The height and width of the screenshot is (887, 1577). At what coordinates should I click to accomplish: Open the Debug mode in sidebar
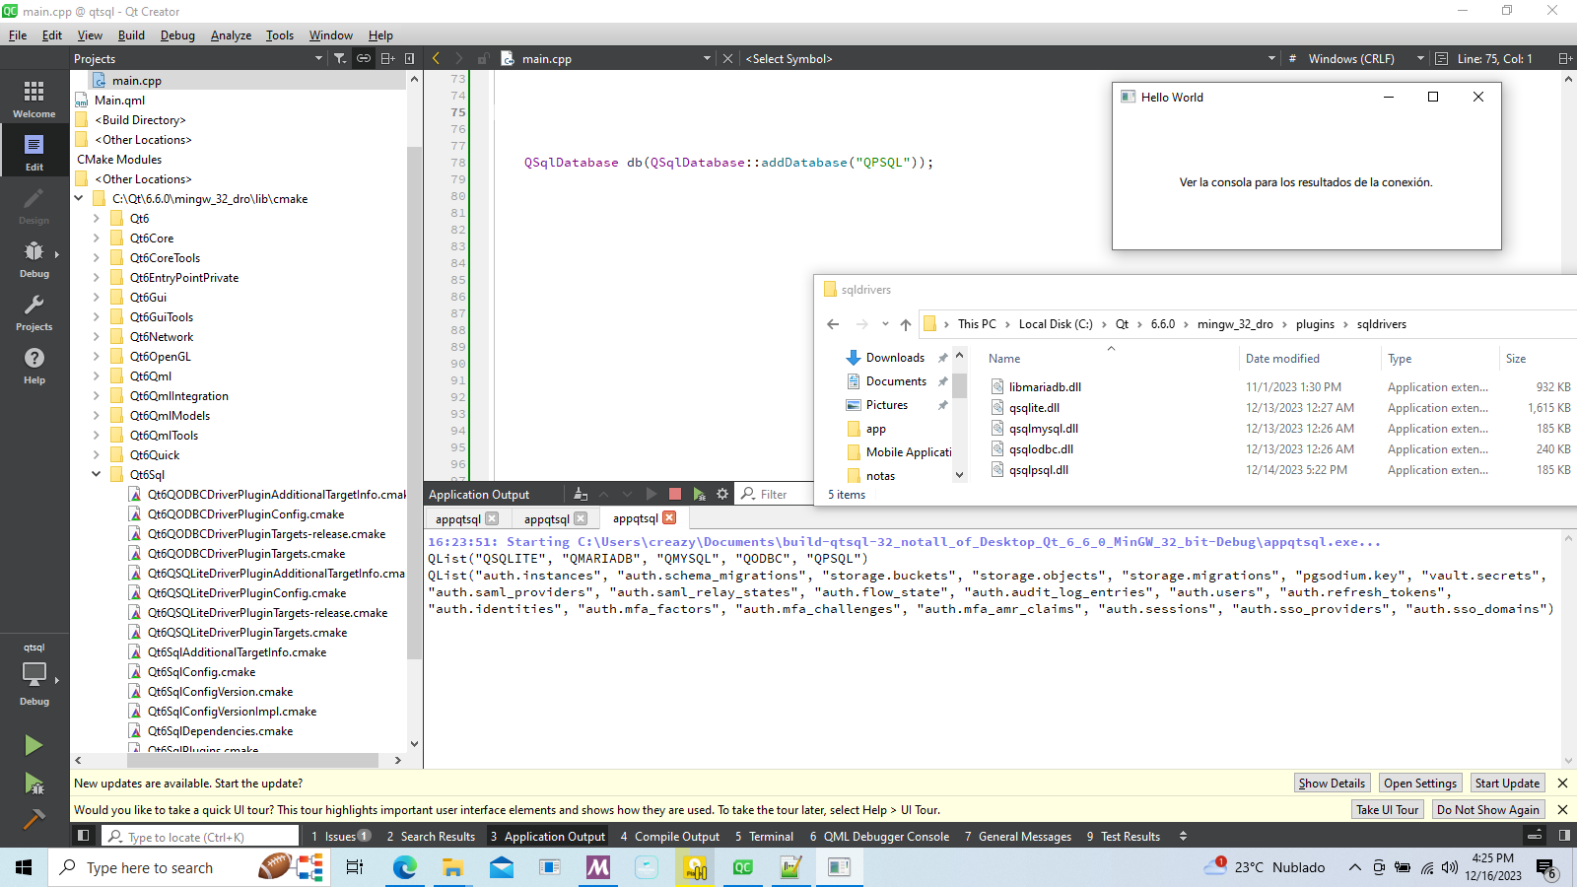coord(34,258)
